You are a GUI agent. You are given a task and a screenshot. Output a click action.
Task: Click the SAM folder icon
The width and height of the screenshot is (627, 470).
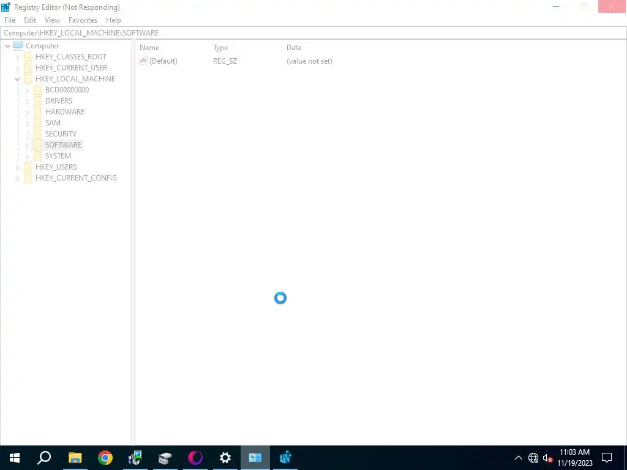(37, 122)
